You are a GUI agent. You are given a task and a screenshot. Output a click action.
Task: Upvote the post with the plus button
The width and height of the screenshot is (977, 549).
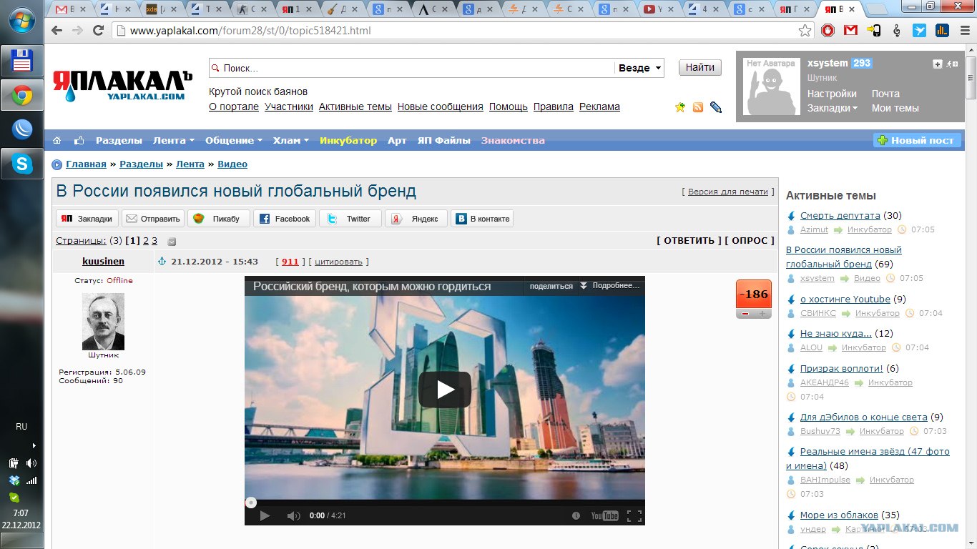tap(762, 314)
